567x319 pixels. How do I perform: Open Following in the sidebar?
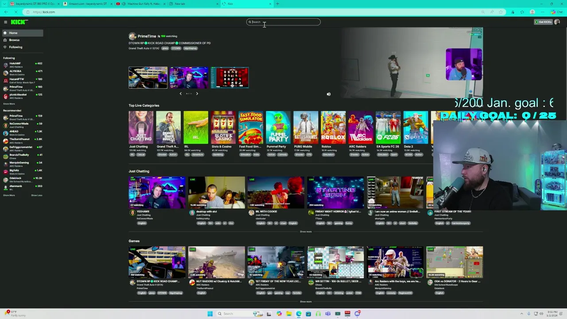[x=22, y=47]
